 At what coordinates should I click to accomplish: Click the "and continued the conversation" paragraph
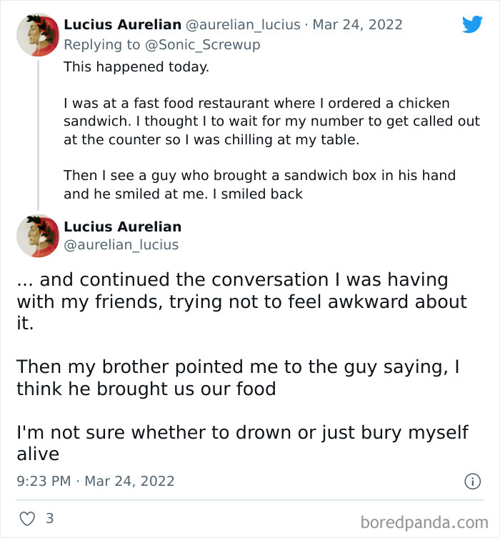click(241, 302)
